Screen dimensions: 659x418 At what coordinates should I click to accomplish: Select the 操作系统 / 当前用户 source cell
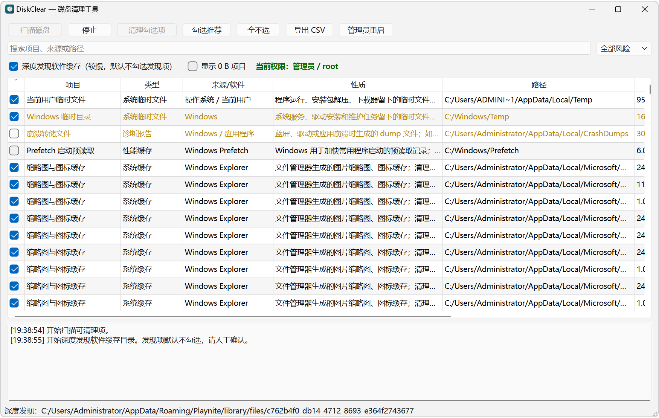(228, 100)
